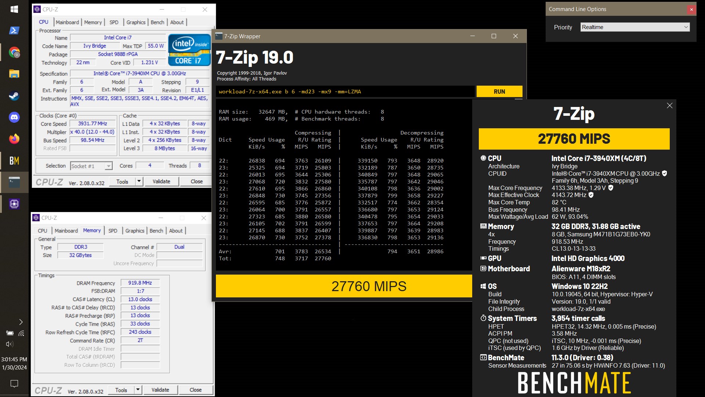Open Graphics tab in lower CPU-Z window
The height and width of the screenshot is (397, 705).
[x=135, y=230]
